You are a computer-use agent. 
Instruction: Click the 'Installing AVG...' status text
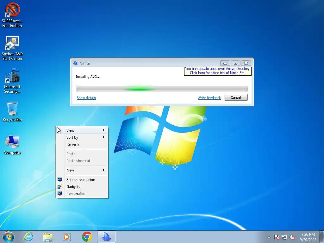[x=88, y=77]
